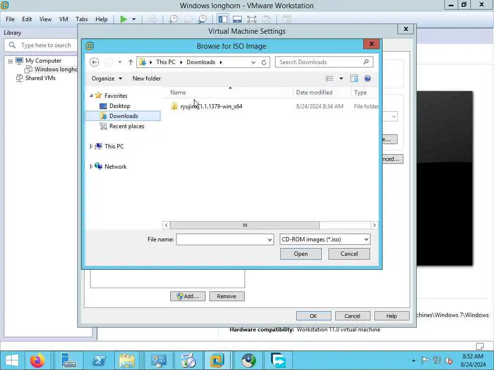
Task: Go up one folder level arrow
Action: pos(130,62)
